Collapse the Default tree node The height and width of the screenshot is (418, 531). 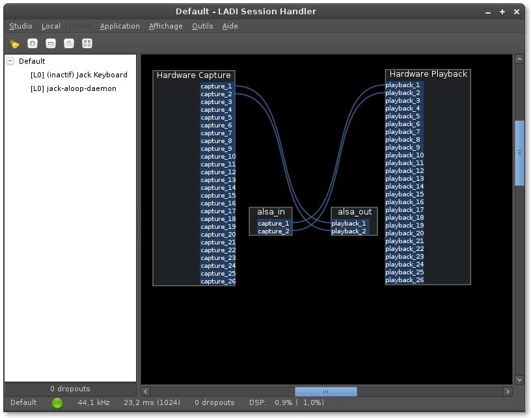pos(10,61)
